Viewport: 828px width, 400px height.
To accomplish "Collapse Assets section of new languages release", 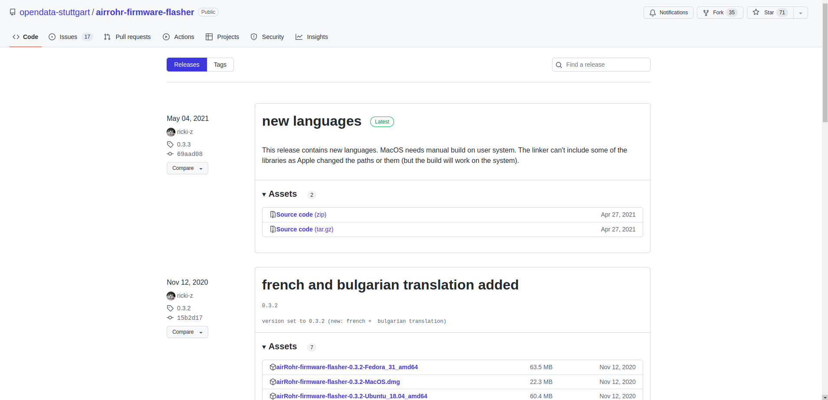I will pyautogui.click(x=279, y=194).
